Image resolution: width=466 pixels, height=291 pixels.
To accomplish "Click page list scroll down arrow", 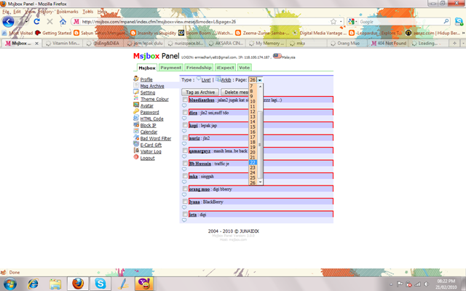I will [x=260, y=182].
